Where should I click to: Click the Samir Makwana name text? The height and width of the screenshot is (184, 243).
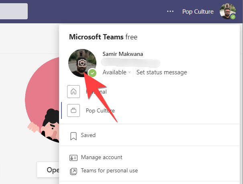click(123, 54)
